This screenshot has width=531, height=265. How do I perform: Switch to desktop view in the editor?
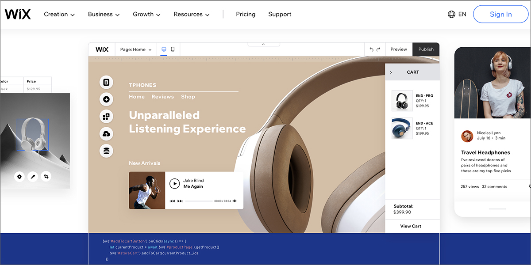coord(164,49)
